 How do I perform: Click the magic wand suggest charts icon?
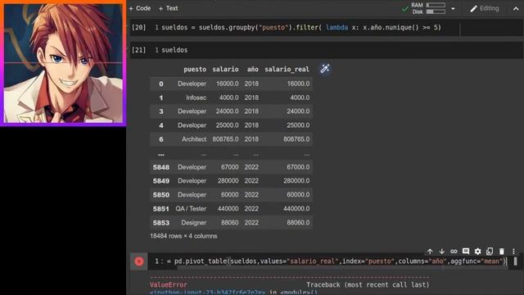(x=325, y=69)
